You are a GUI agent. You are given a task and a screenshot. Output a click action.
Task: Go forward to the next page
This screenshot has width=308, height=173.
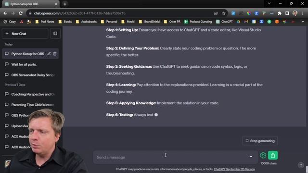[13, 13]
